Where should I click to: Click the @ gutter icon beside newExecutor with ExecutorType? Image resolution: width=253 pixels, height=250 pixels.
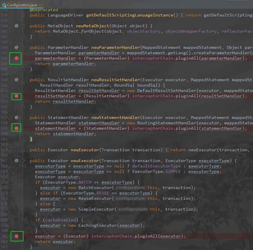click(x=16, y=161)
